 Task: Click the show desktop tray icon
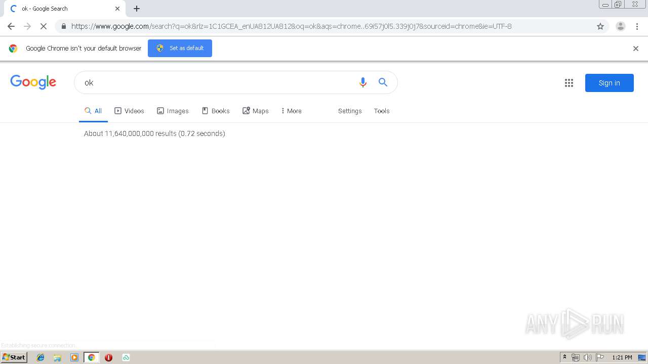(642, 357)
